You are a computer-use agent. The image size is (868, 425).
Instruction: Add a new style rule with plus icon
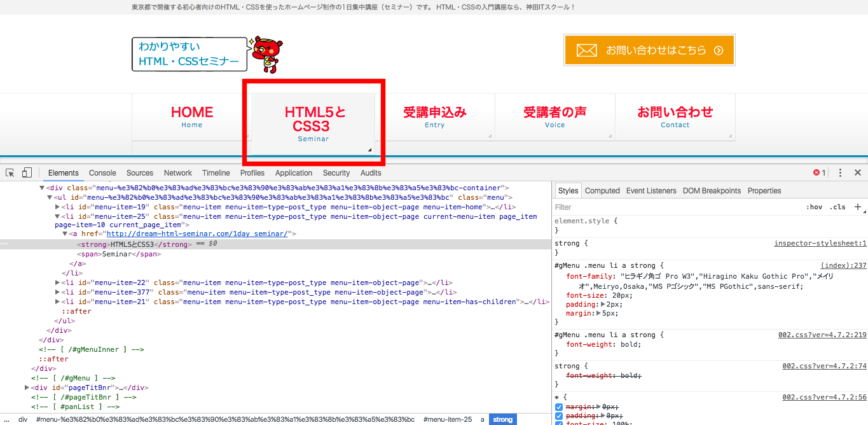point(857,207)
